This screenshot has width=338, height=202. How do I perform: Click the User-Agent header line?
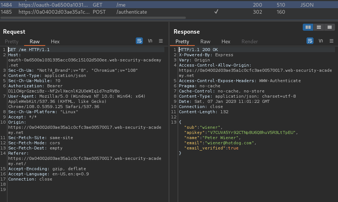click(x=77, y=101)
